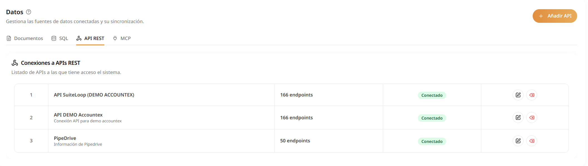The width and height of the screenshot is (588, 166).
Task: Delete the API DEMO Accountex connection
Action: (x=532, y=118)
